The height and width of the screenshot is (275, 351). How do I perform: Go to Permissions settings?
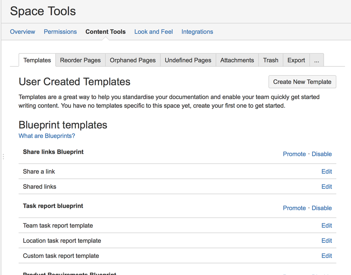(x=60, y=32)
